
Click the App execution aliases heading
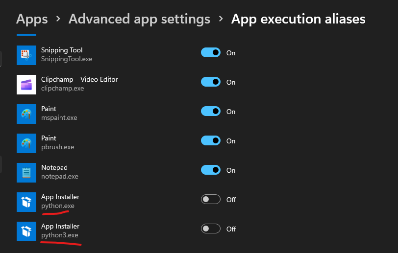click(x=298, y=19)
